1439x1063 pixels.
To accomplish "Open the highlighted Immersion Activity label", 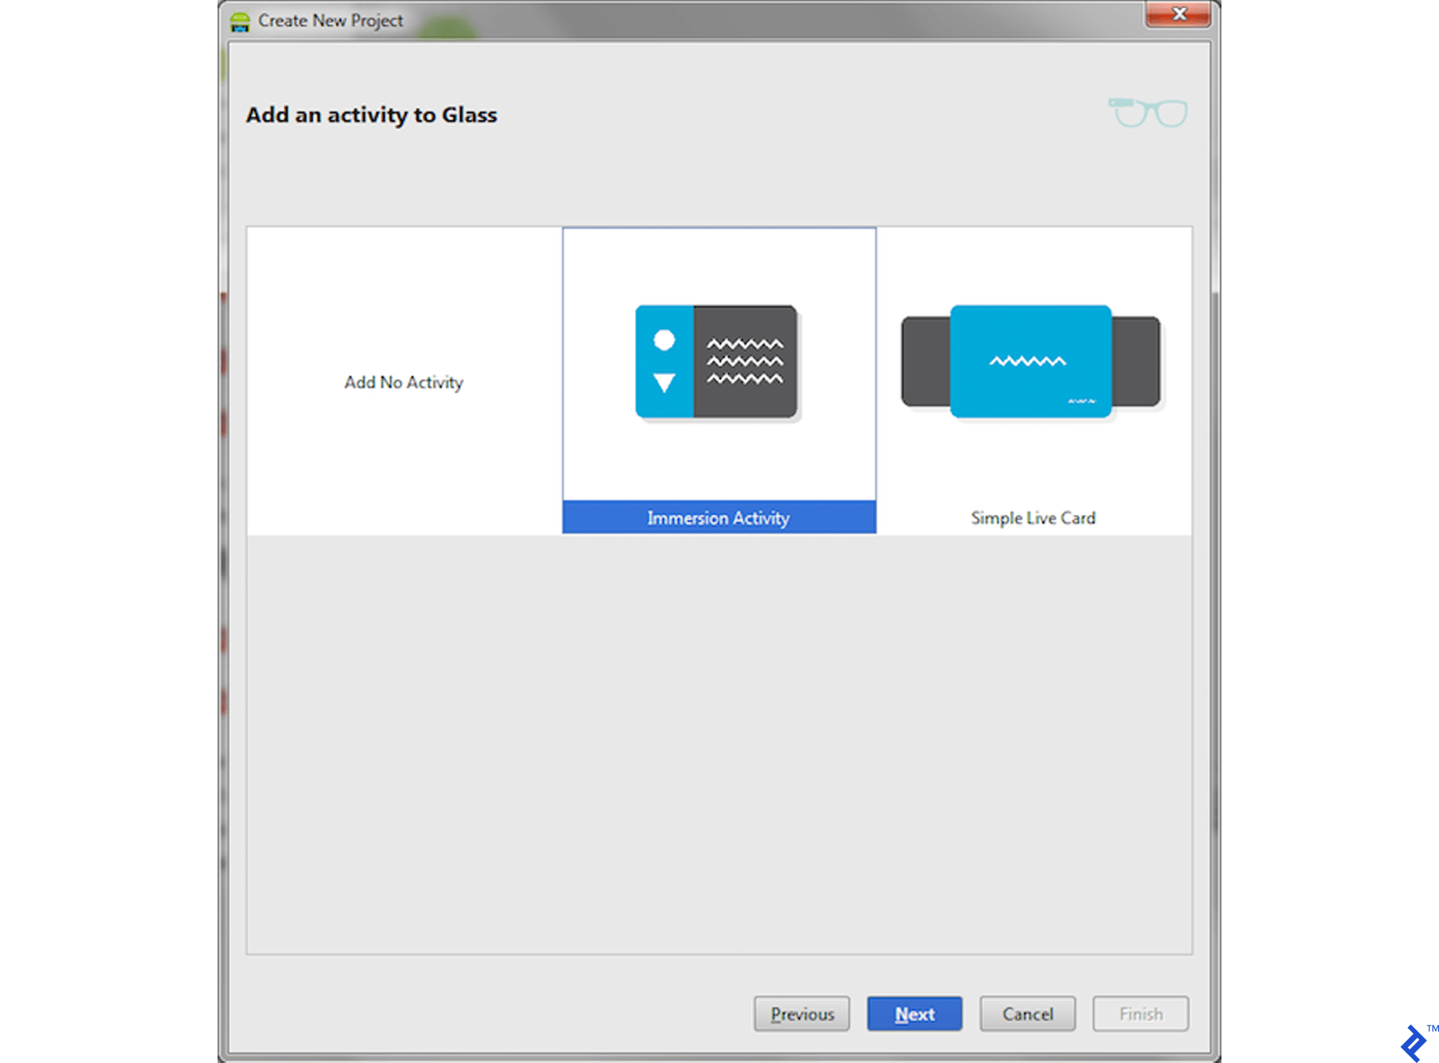I will pyautogui.click(x=717, y=517).
